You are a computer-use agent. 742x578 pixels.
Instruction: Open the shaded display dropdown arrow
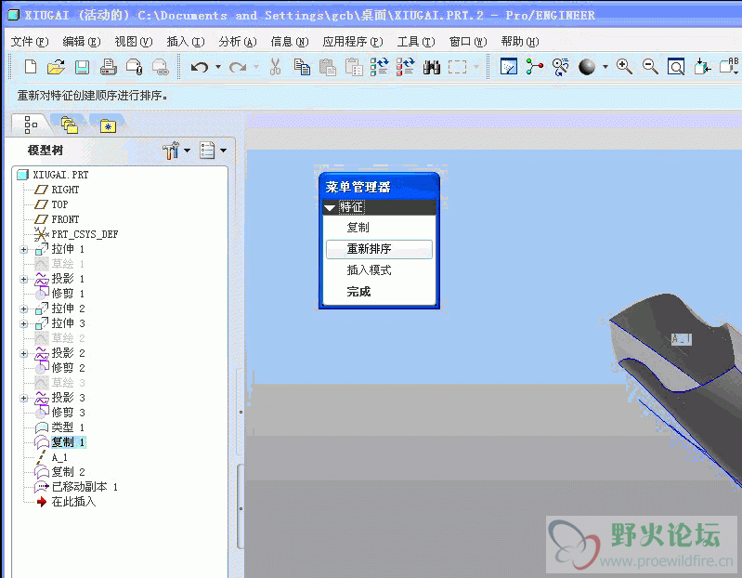pyautogui.click(x=605, y=67)
